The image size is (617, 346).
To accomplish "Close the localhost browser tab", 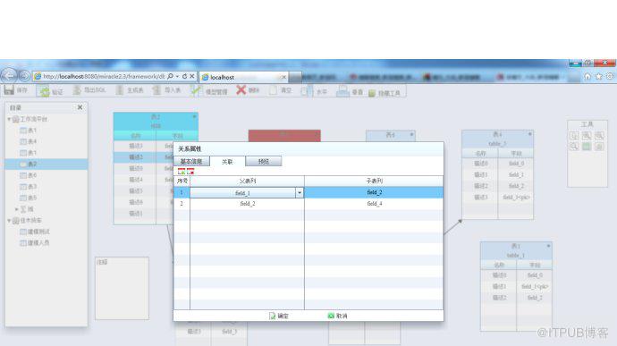I will coord(283,77).
